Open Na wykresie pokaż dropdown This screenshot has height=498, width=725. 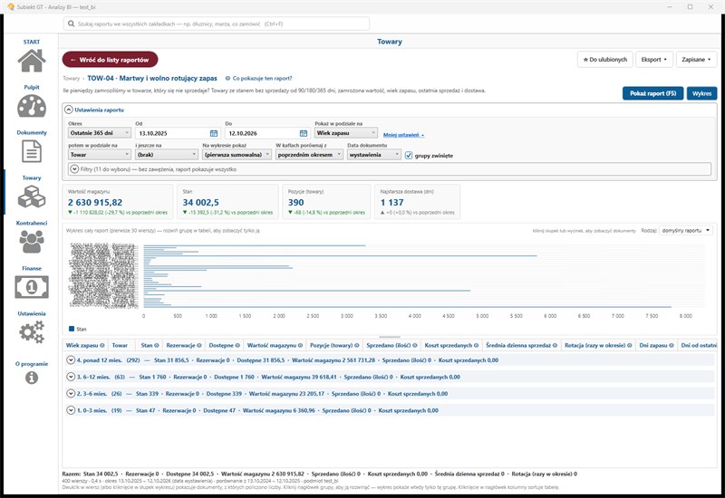[237, 155]
